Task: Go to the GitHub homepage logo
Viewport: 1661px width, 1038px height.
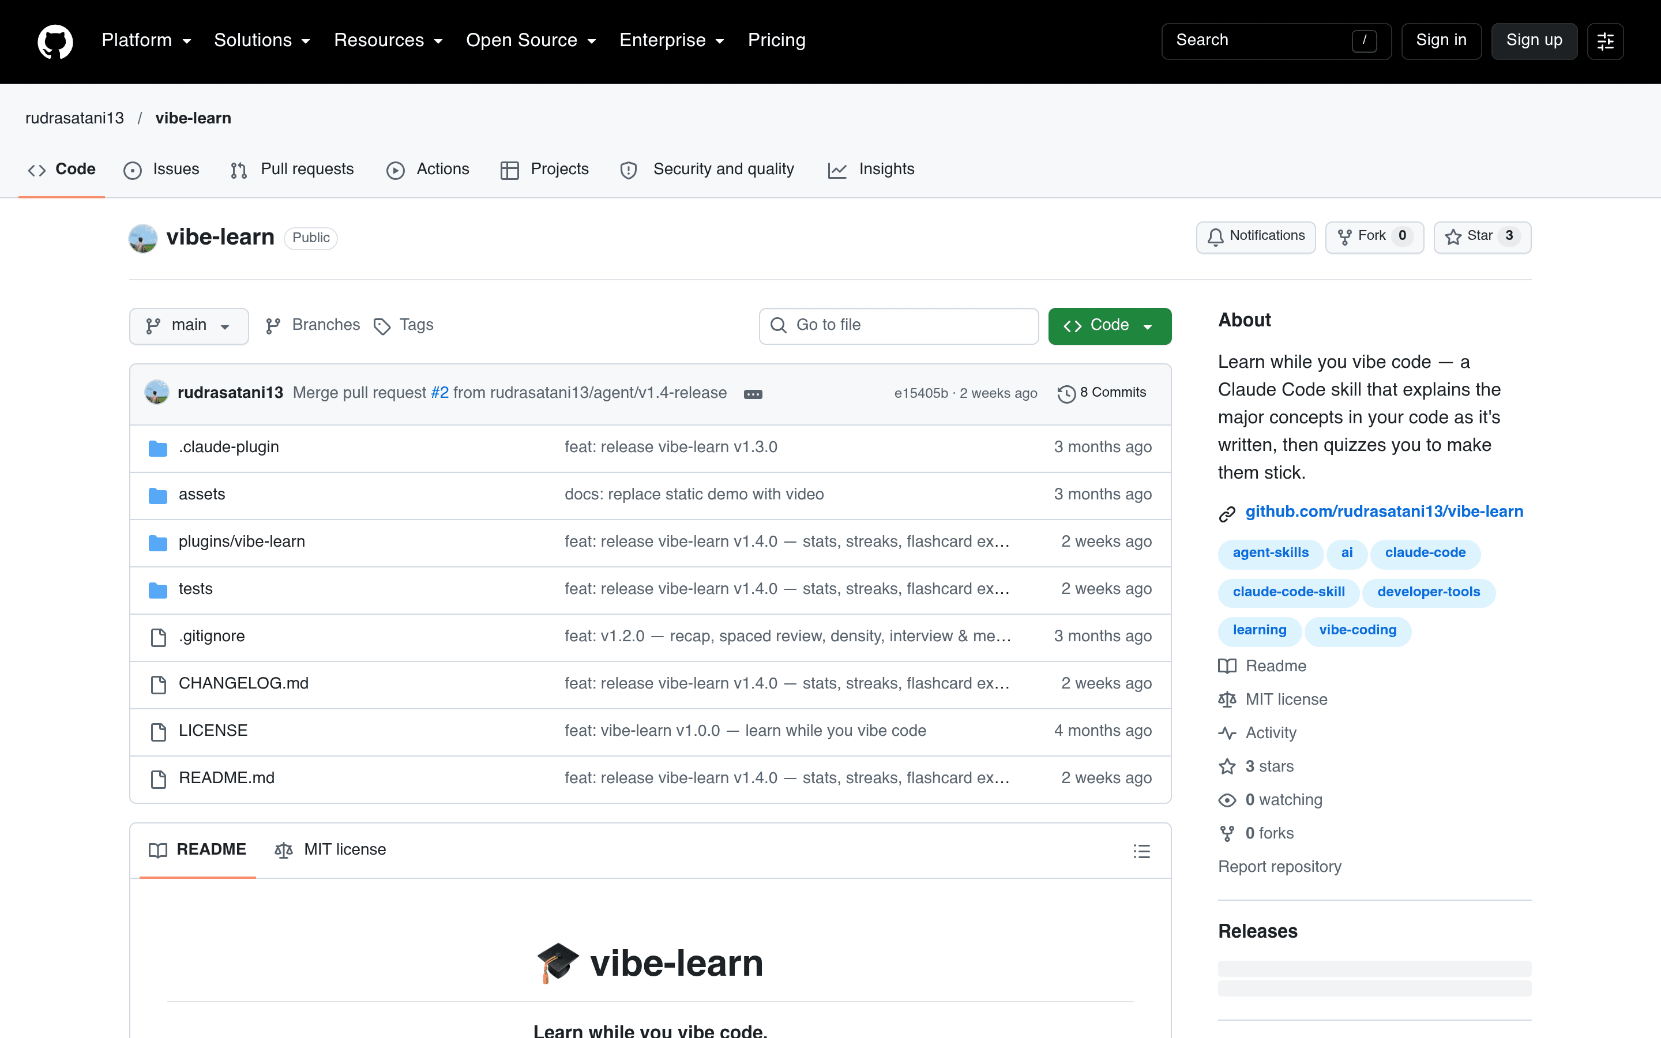Action: coord(55,41)
